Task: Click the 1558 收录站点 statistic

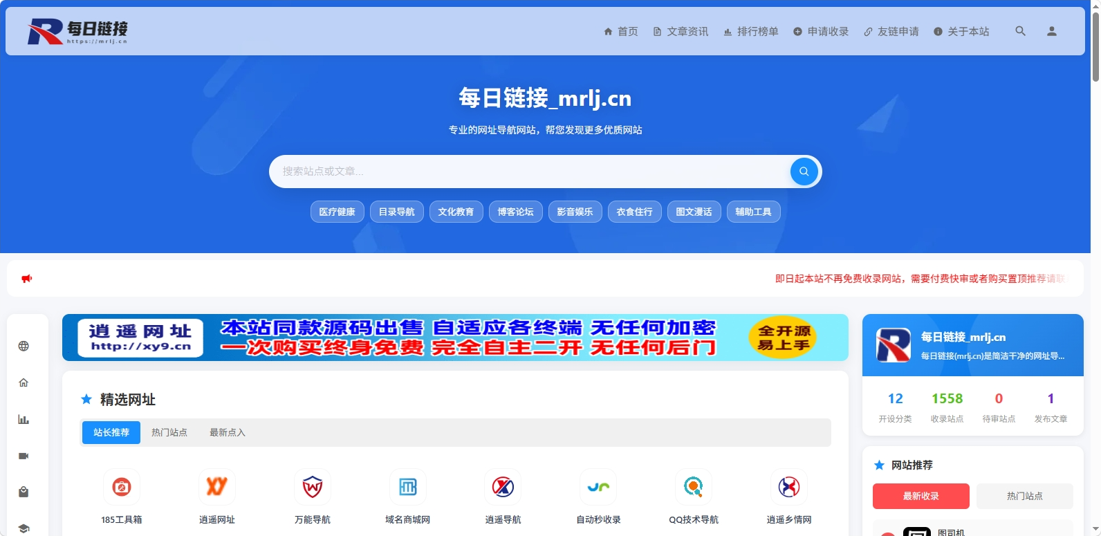Action: pos(947,407)
